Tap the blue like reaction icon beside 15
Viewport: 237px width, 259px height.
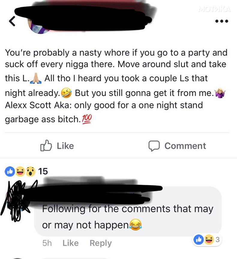[10, 171]
